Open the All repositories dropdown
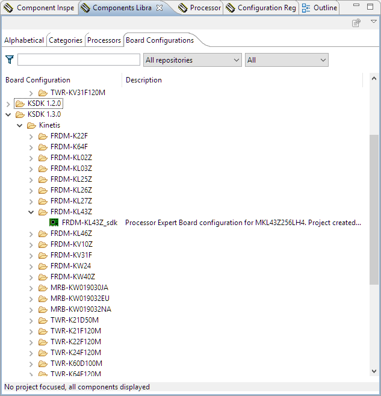 [x=193, y=60]
